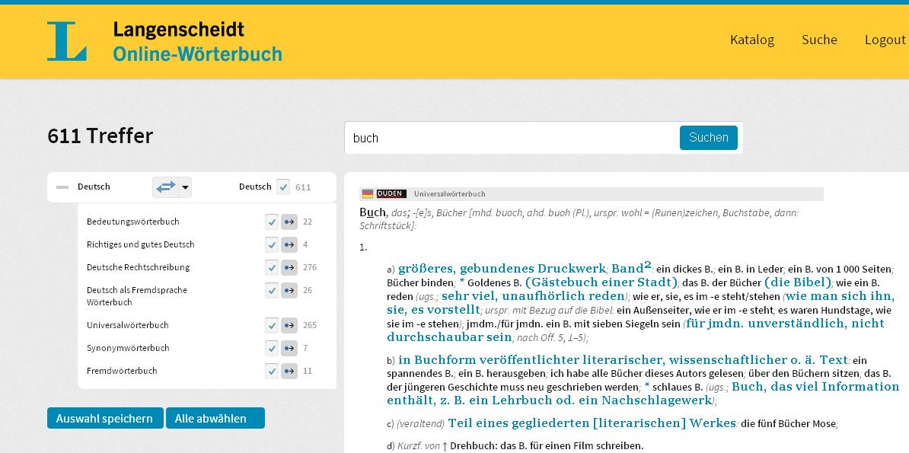Click the headword "Buch" in the entry

(x=372, y=212)
